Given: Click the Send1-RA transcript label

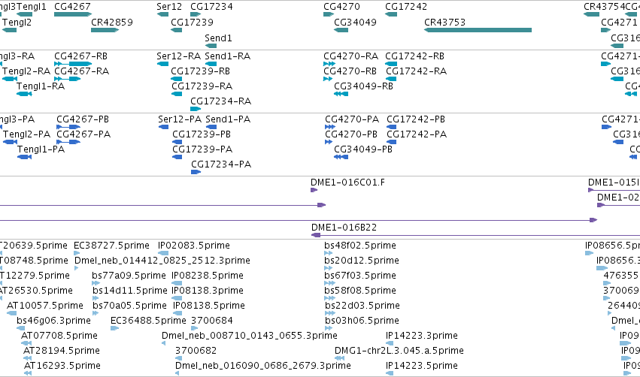Looking at the screenshot, I should (227, 56).
